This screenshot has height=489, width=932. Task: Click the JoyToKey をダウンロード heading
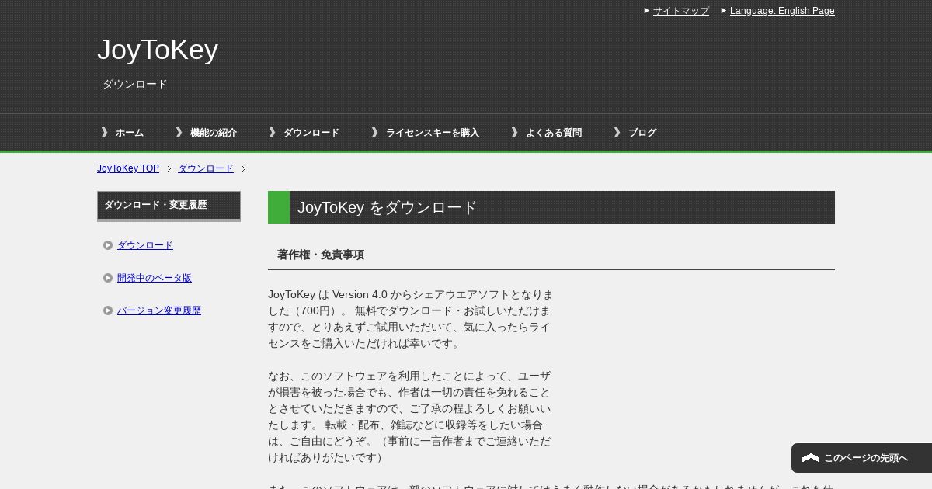(x=551, y=207)
